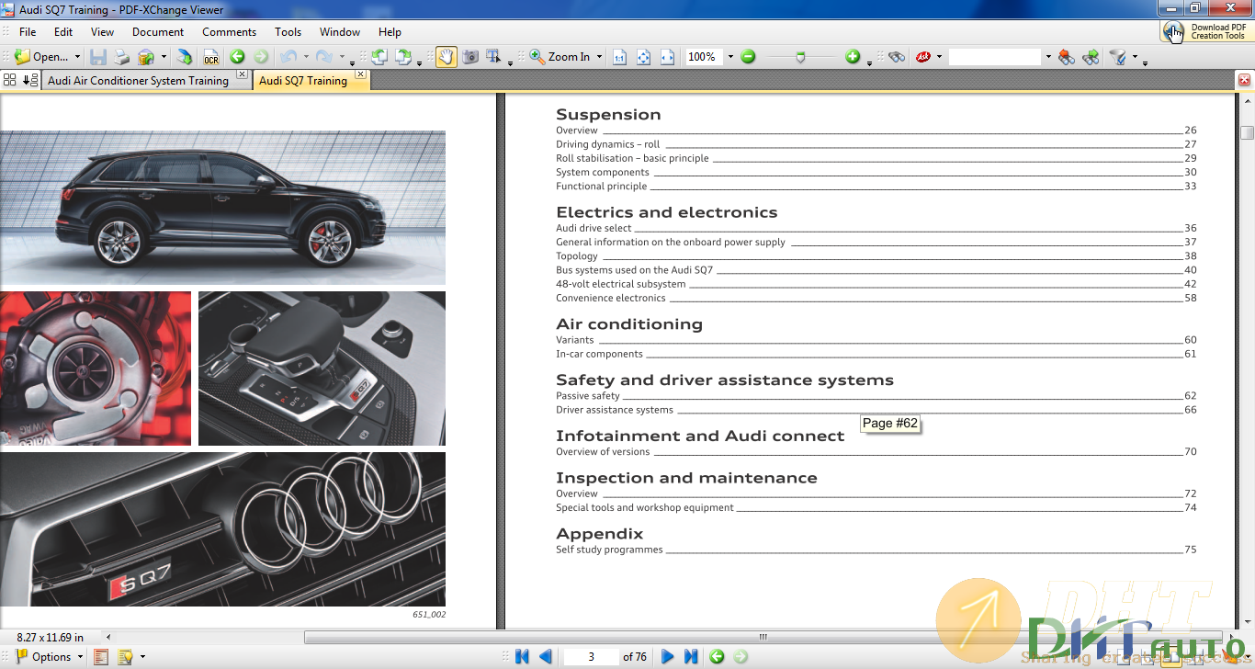Open the View menu
The image size is (1255, 669).
point(102,31)
